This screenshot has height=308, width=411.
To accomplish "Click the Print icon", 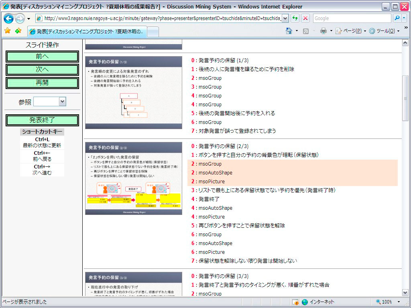I will [x=324, y=31].
